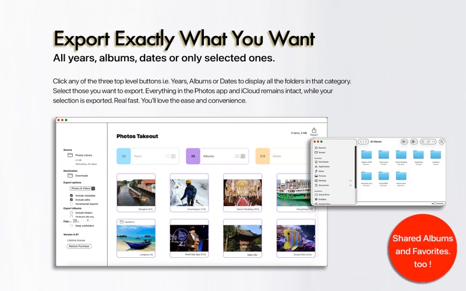466x291 pixels.
Task: Select the Langkawi album thumbnail
Action: click(x=136, y=238)
